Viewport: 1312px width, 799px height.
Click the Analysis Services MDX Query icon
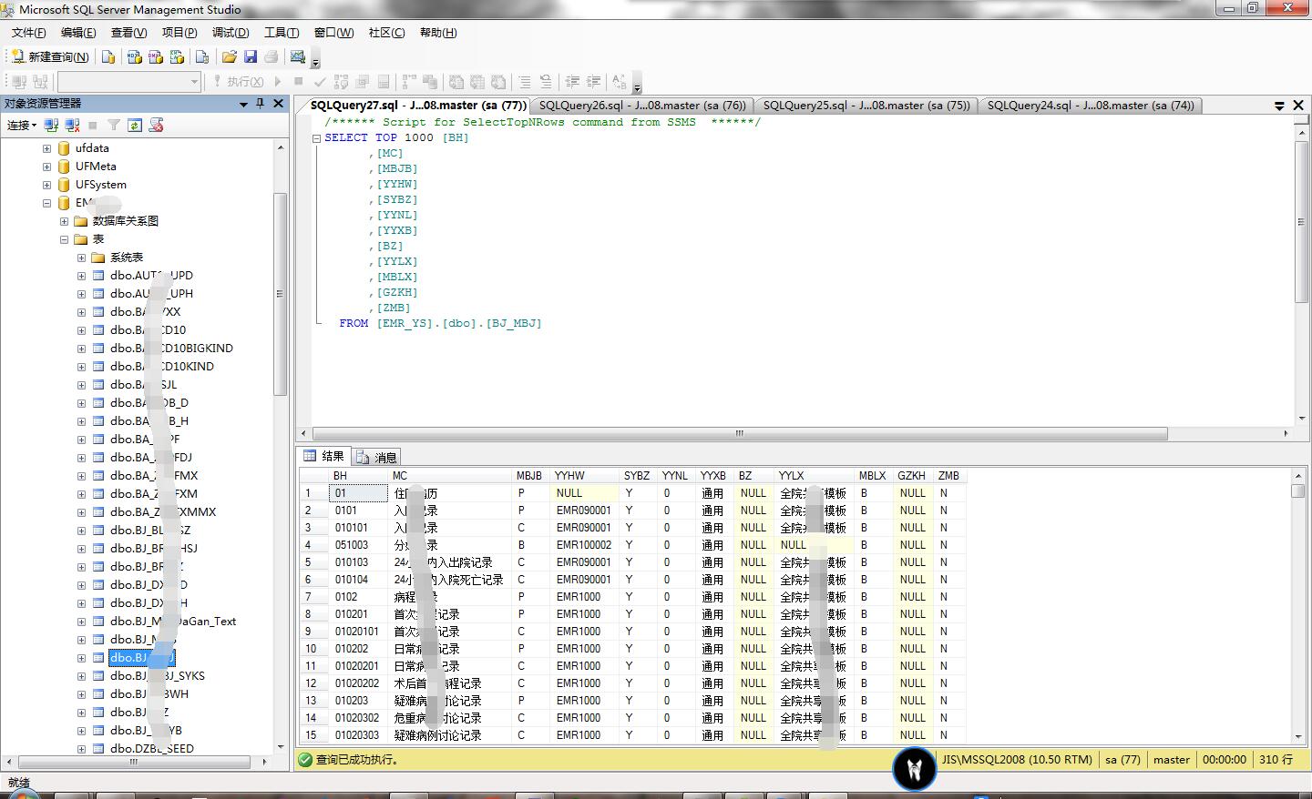[135, 56]
